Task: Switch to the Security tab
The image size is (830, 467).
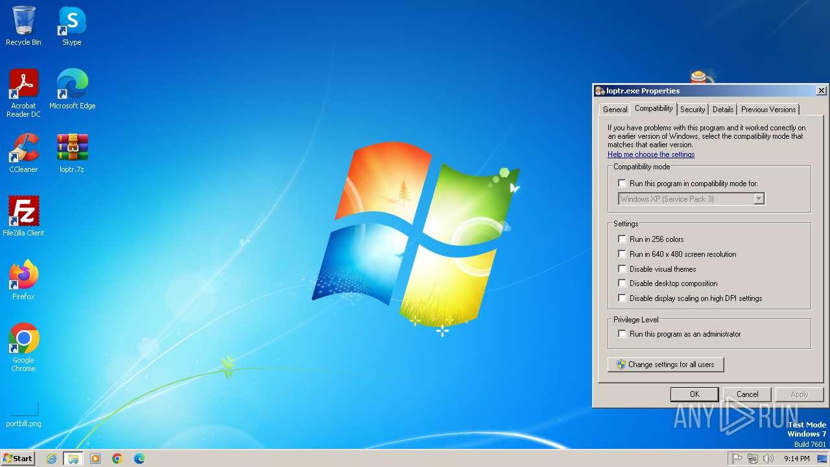Action: (x=693, y=110)
